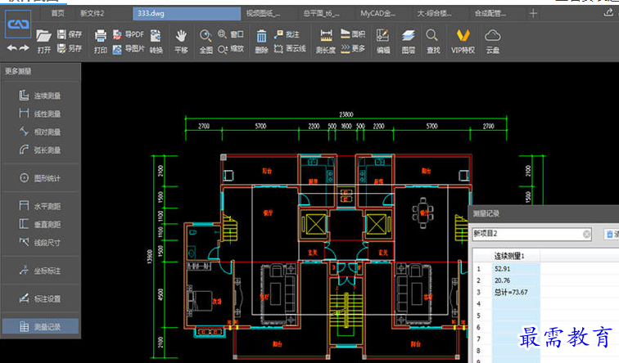Select the 面积 area measurement tool
The width and height of the screenshot is (619, 363).
pyautogui.click(x=353, y=34)
